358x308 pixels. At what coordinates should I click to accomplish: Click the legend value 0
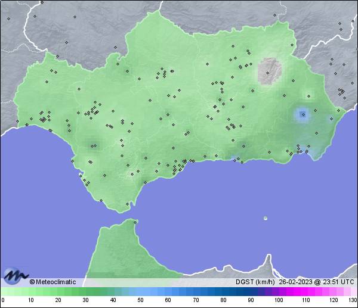tap(3, 300)
